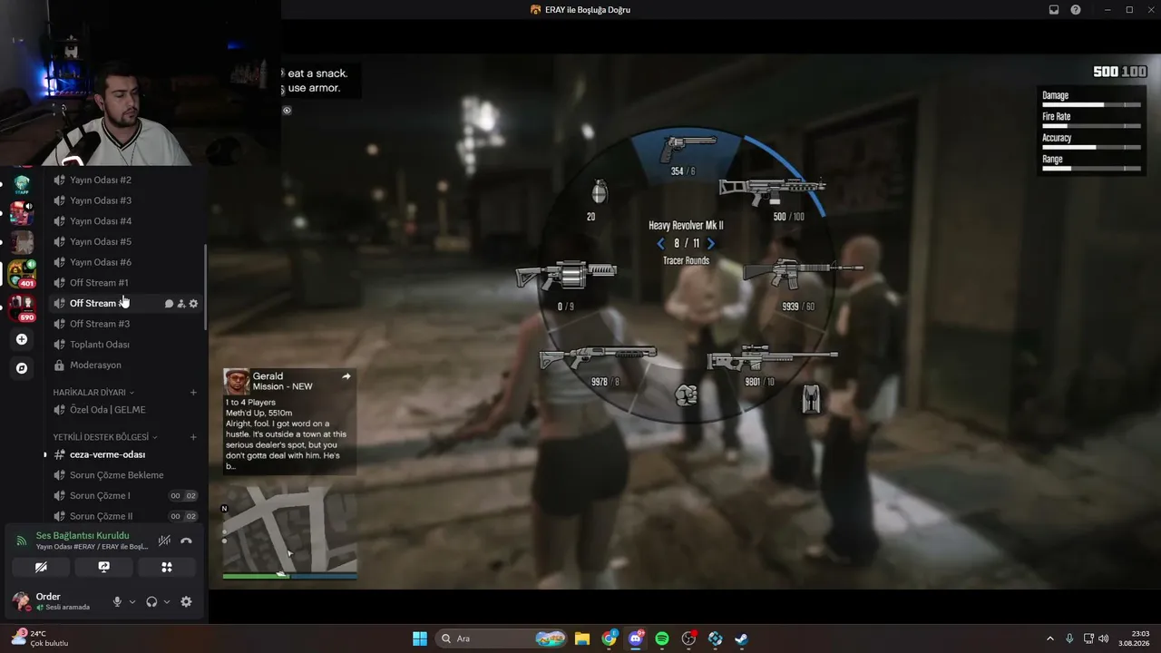Open Chrome from the taskbar
This screenshot has height=653, width=1161.
609,638
